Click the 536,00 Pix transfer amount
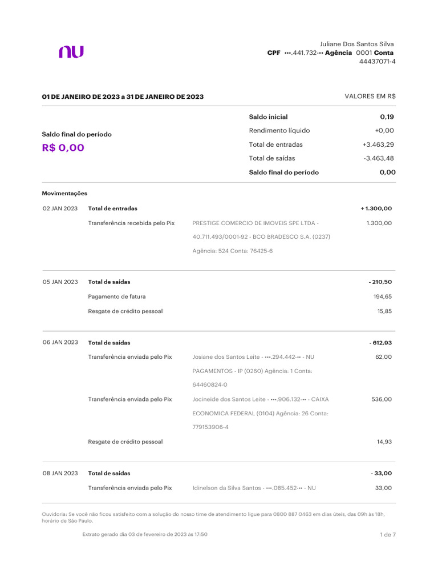Screen dimensions: 438x585 tap(382, 399)
